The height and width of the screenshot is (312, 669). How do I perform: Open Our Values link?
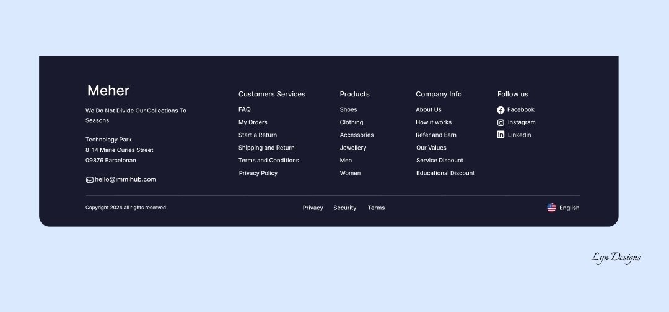click(431, 148)
